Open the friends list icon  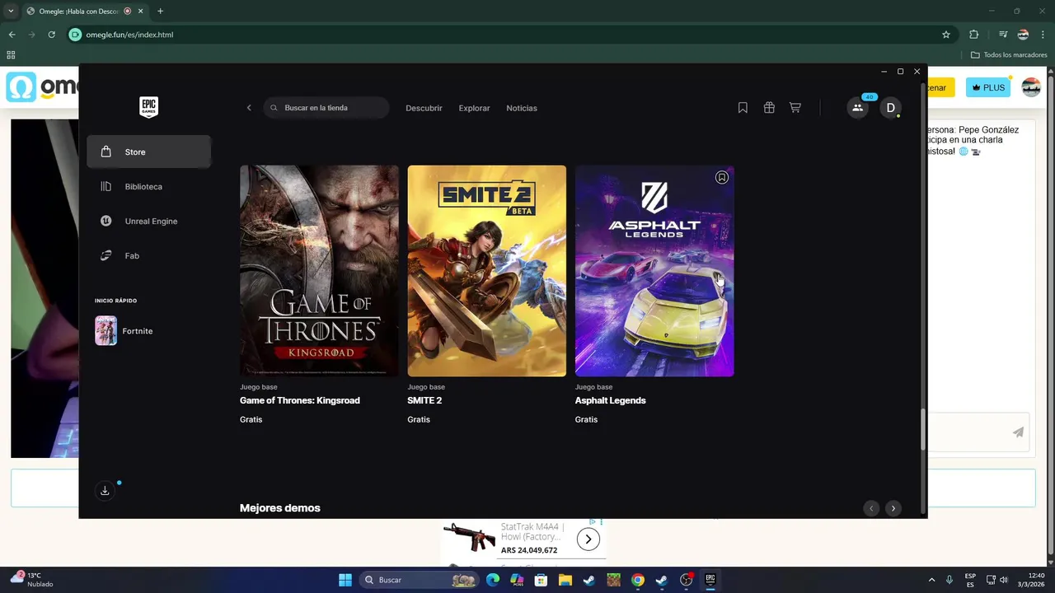click(858, 108)
